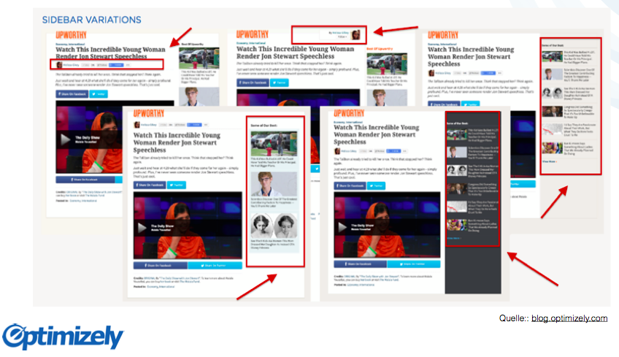Click the headline in the boxed-byline variation

point(110,53)
